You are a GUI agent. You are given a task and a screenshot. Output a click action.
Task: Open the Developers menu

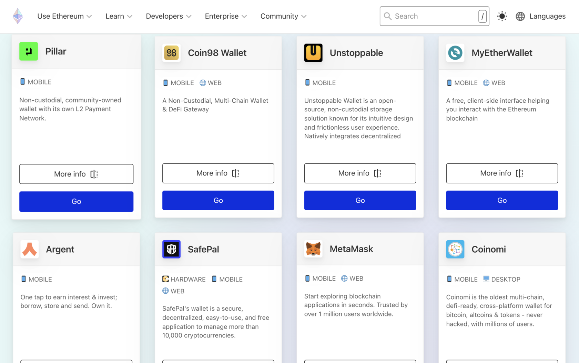point(169,16)
